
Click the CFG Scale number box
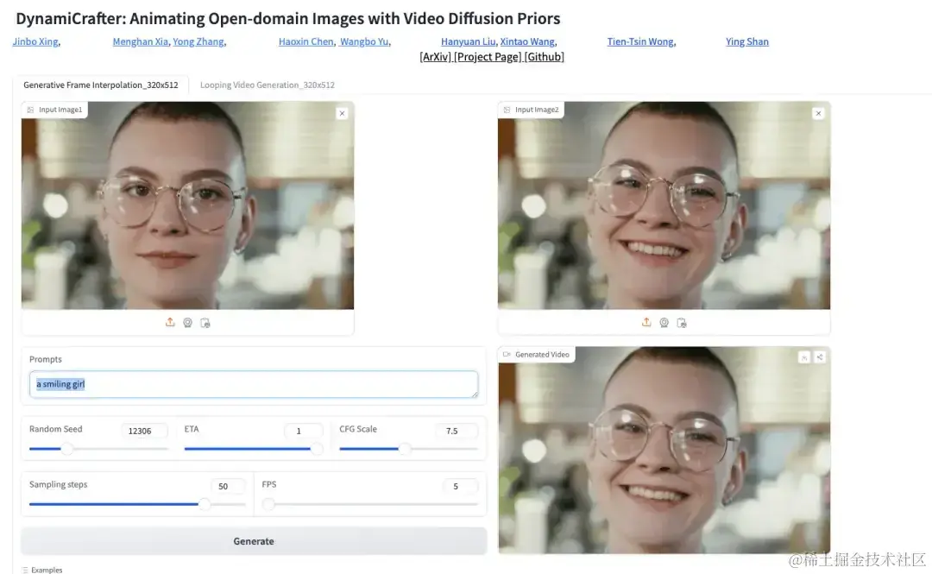click(457, 431)
